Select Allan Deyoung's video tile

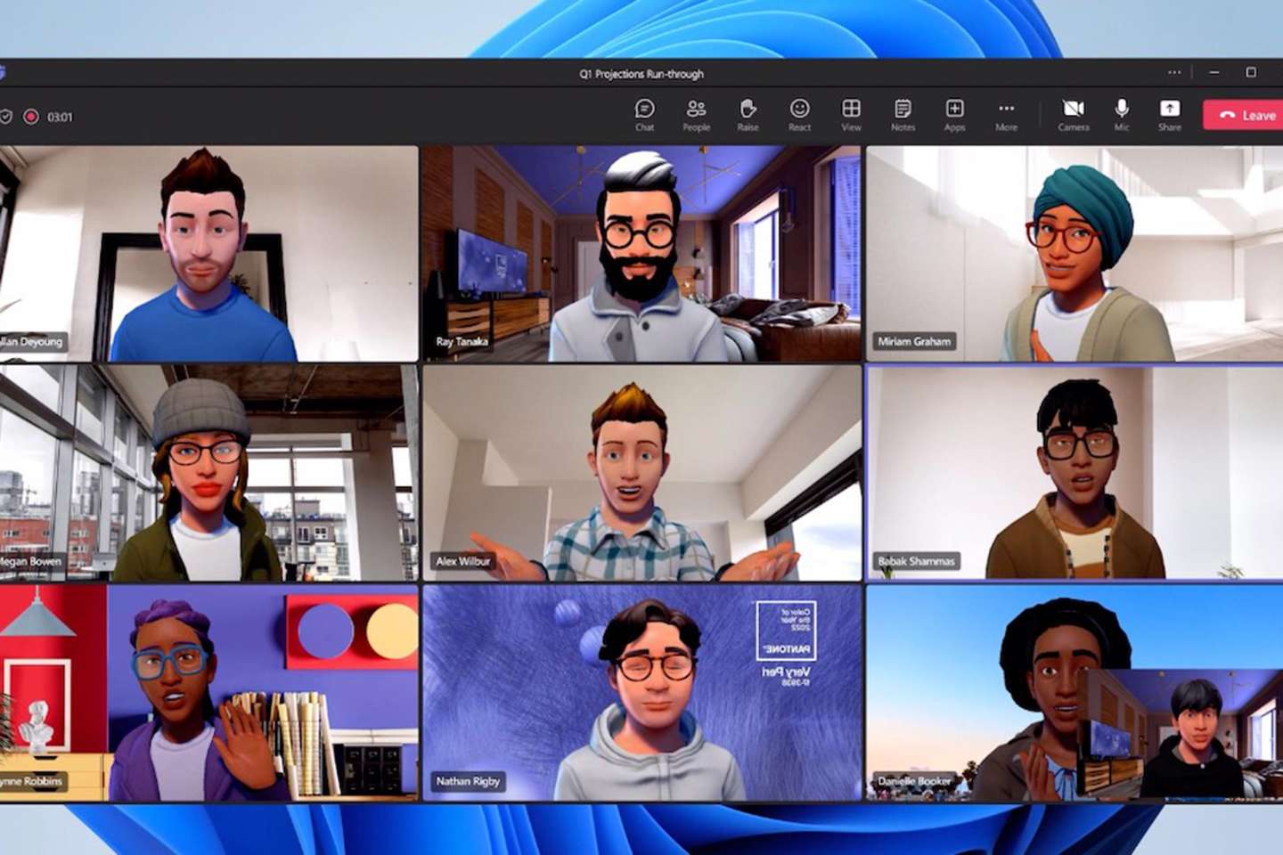coord(208,254)
